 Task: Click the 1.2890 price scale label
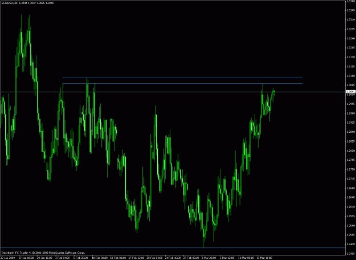click(350, 132)
